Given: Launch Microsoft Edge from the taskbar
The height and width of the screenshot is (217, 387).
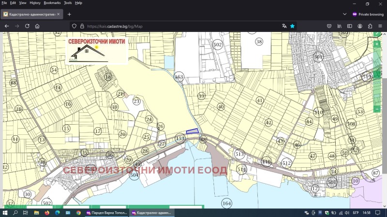Looking at the screenshot, I should [58, 213].
